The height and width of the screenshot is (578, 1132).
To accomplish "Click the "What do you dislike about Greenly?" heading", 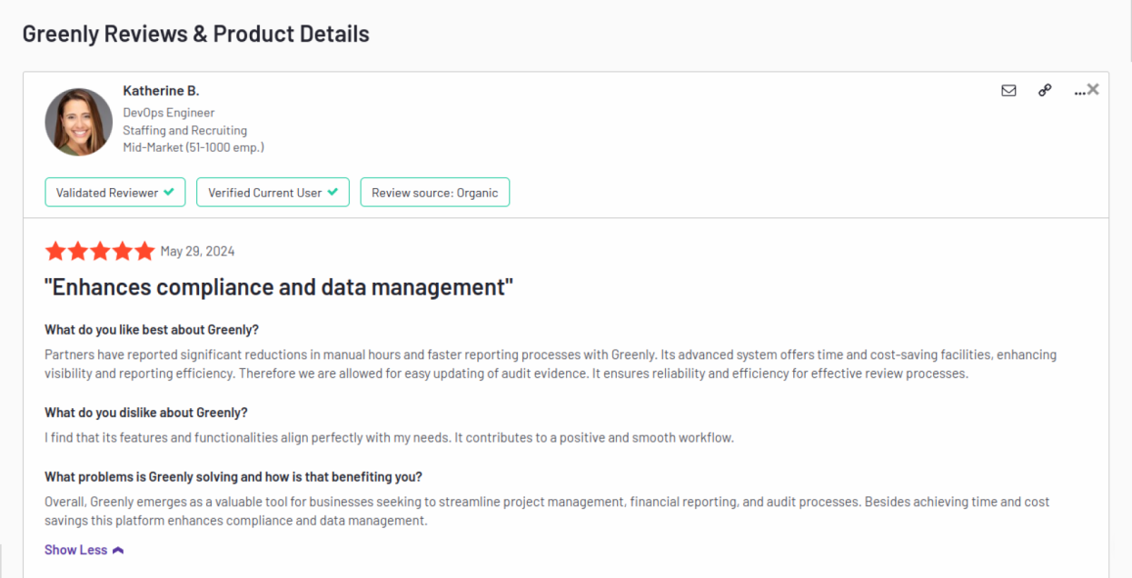I will point(146,413).
